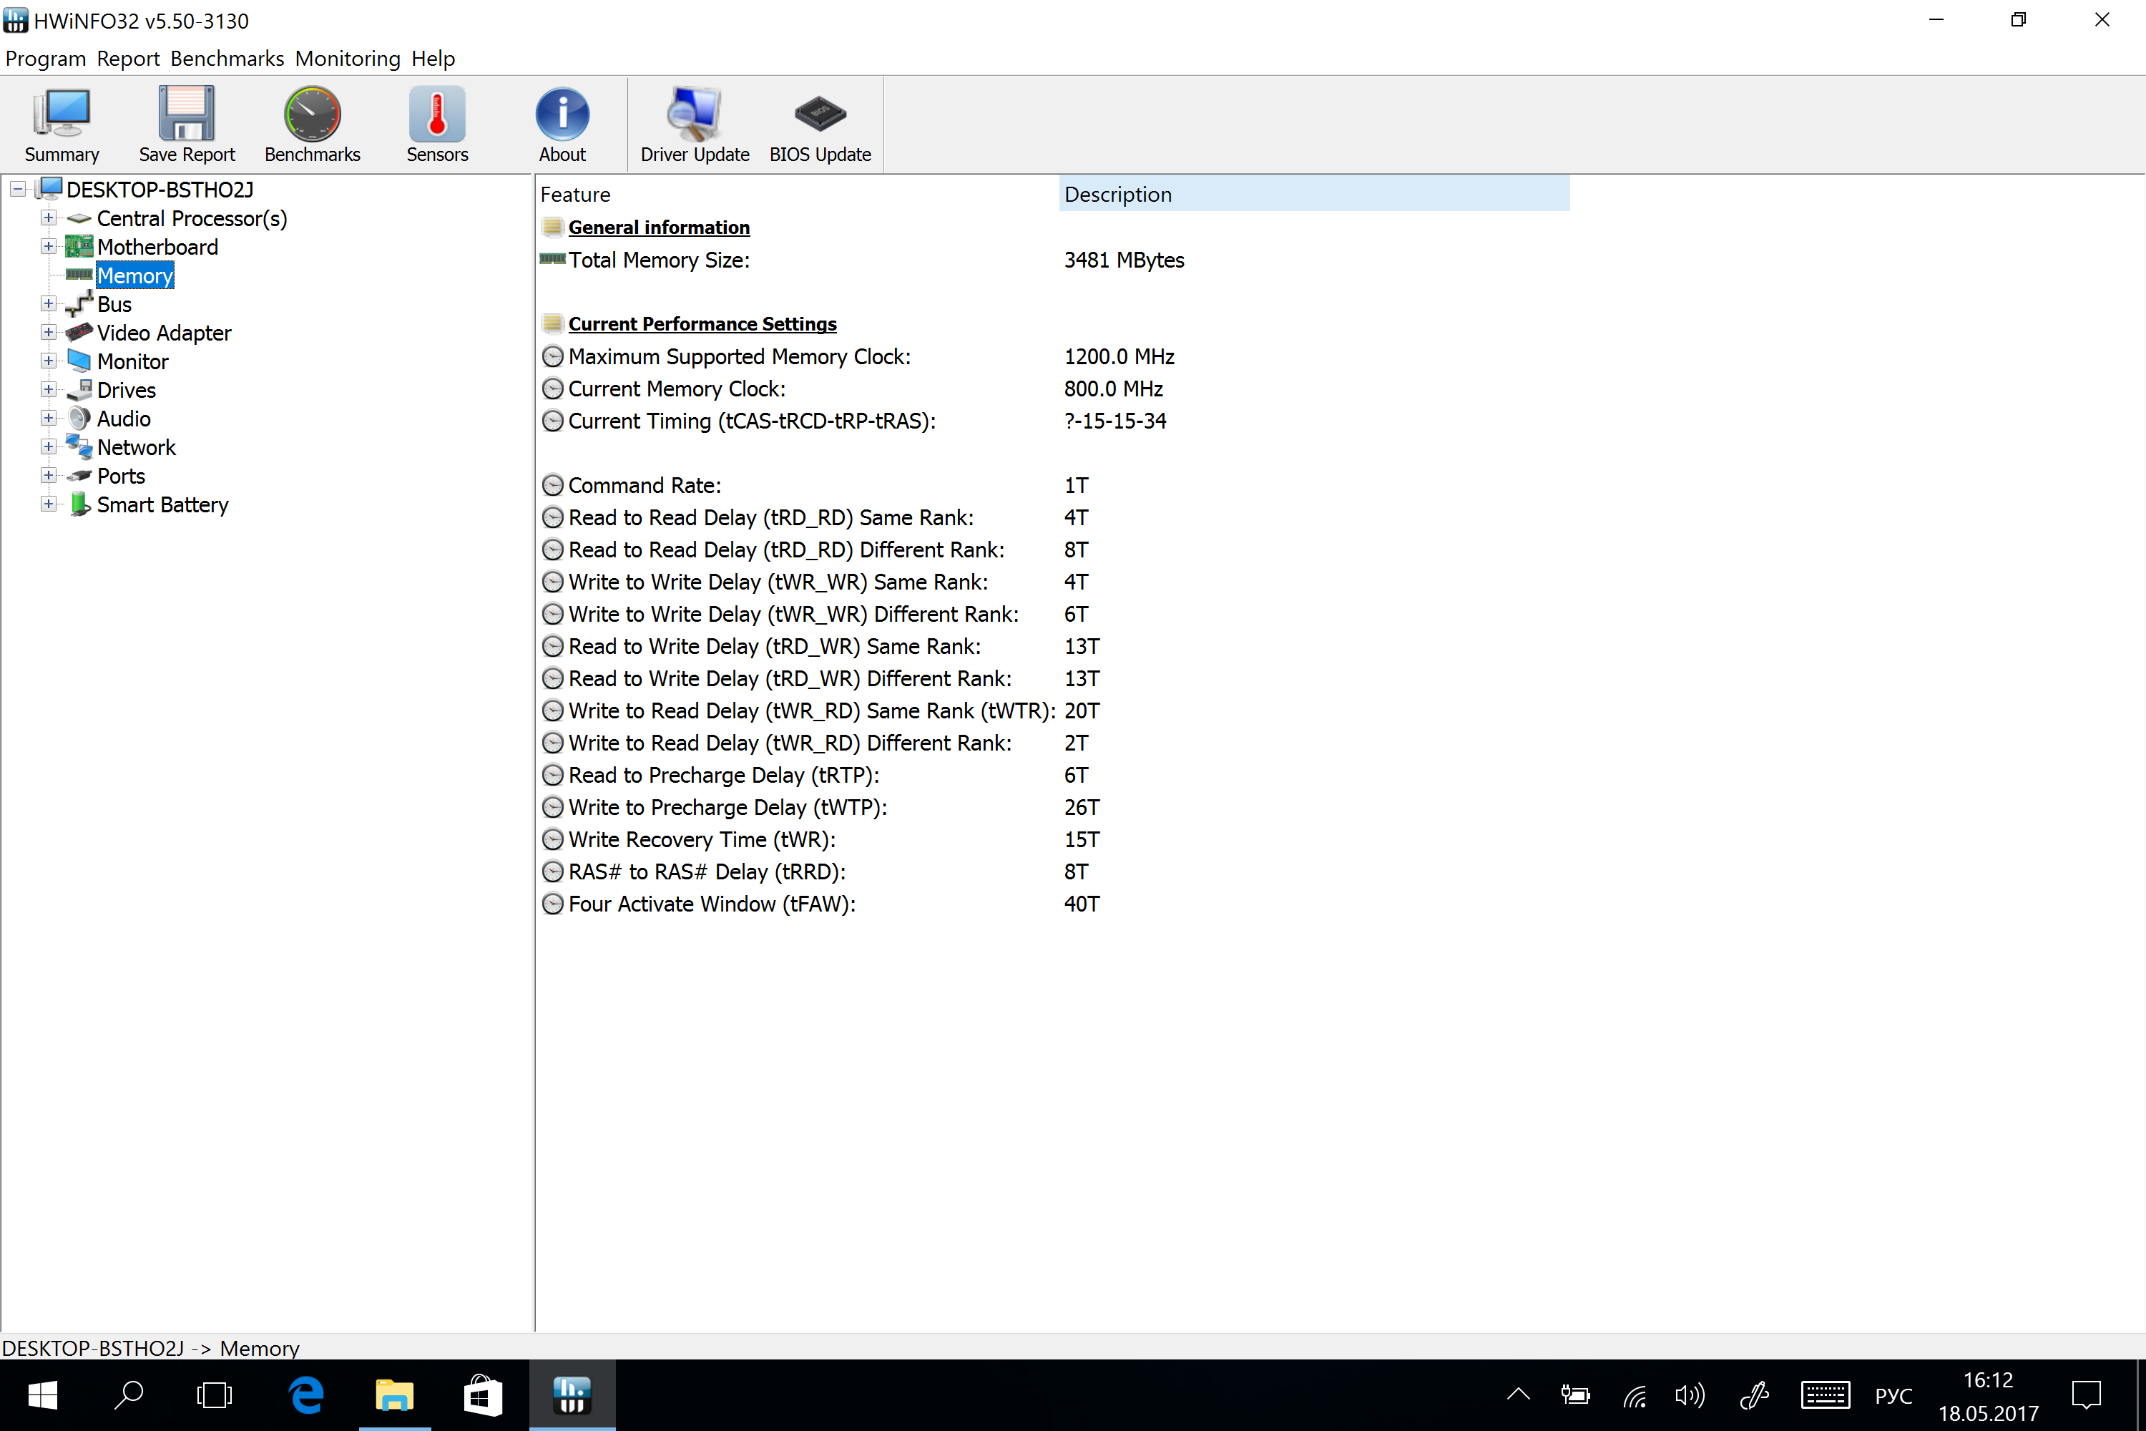Screen dimensions: 2146x1431
Task: Start Driver Update tool
Action: tap(695, 124)
